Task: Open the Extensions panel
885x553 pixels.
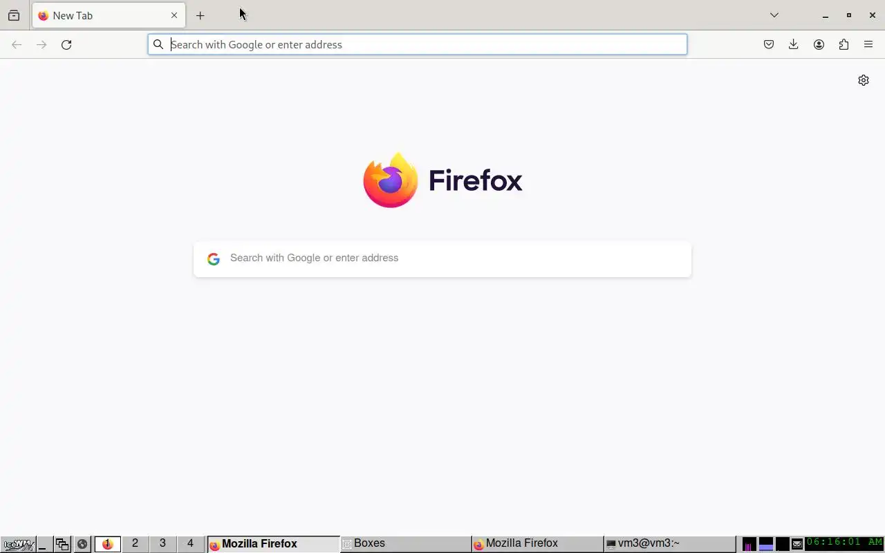Action: tap(844, 44)
